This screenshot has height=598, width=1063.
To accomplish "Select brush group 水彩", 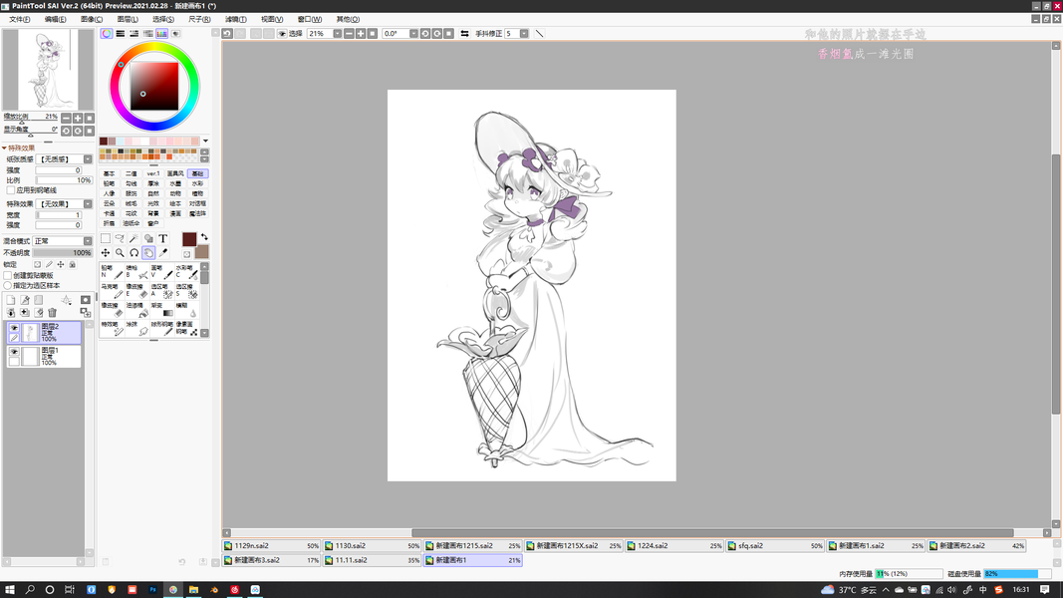I will [x=197, y=183].
